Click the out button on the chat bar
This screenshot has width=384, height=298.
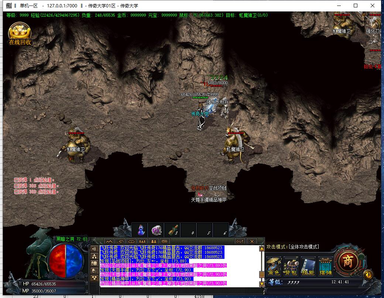240,242
